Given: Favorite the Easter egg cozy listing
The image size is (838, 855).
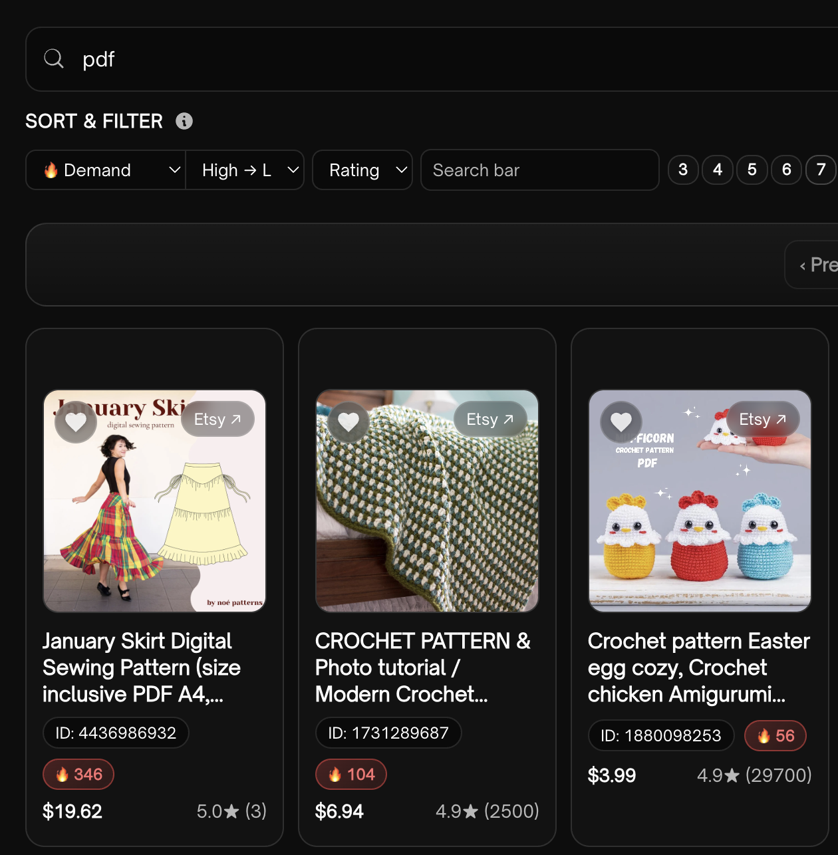Looking at the screenshot, I should pyautogui.click(x=621, y=422).
